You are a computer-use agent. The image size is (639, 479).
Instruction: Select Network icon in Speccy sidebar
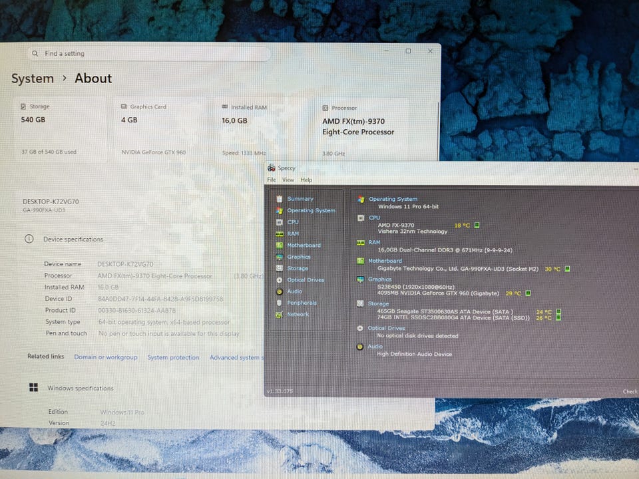pos(279,315)
